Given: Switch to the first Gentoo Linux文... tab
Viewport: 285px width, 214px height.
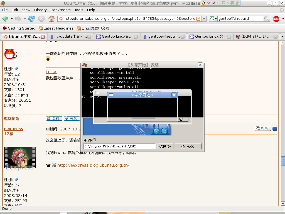Looking at the screenshot, I should click(x=117, y=37).
